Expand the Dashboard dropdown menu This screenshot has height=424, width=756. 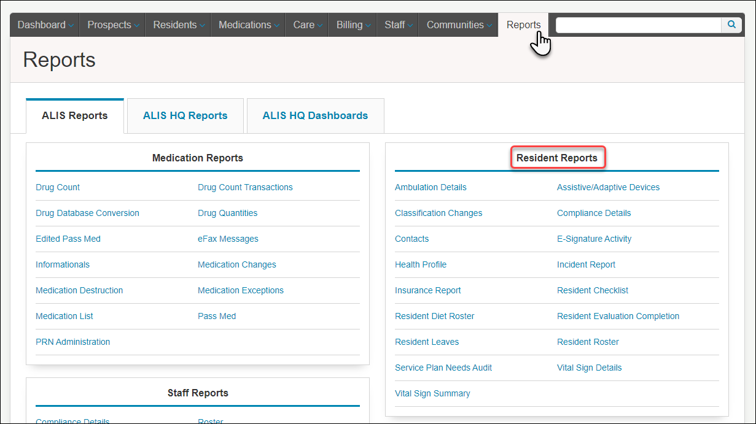(x=44, y=25)
